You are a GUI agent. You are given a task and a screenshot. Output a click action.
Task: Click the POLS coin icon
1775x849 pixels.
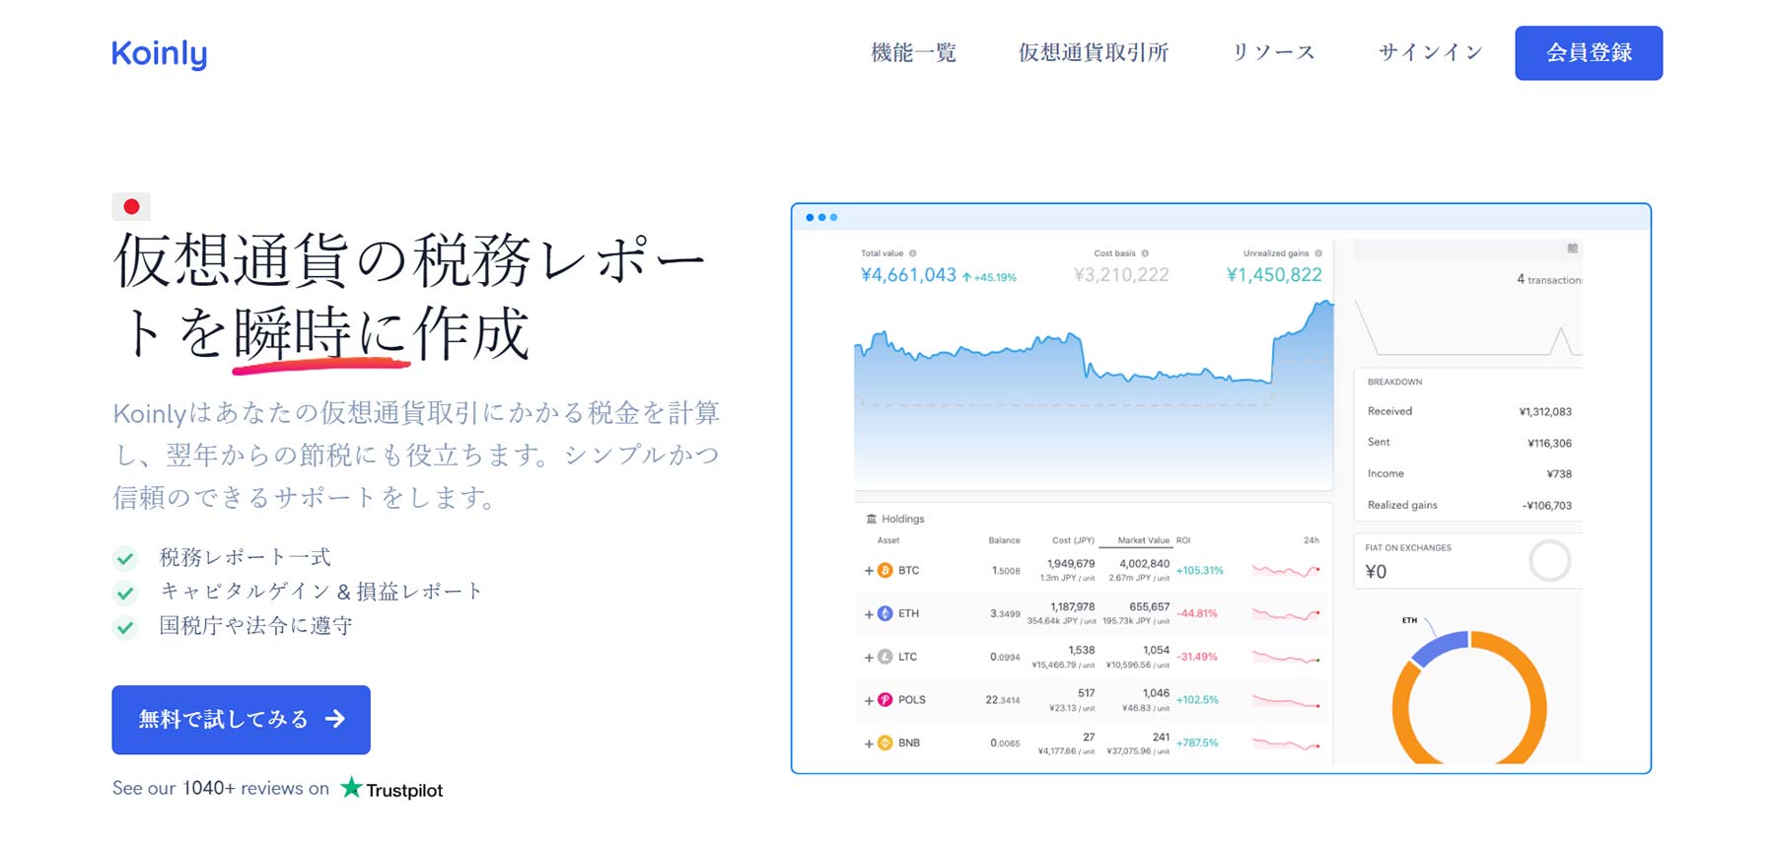[x=885, y=700]
